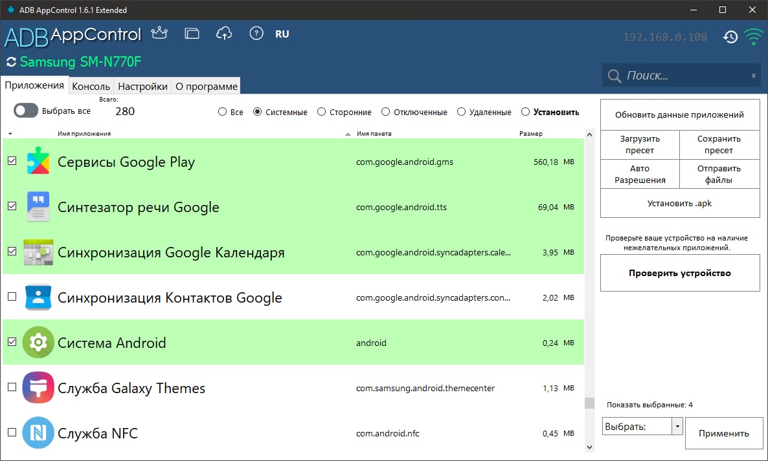Uncheck the Синтезатор речи Google checkbox
Screen dimensions: 768x461
pyautogui.click(x=12, y=206)
